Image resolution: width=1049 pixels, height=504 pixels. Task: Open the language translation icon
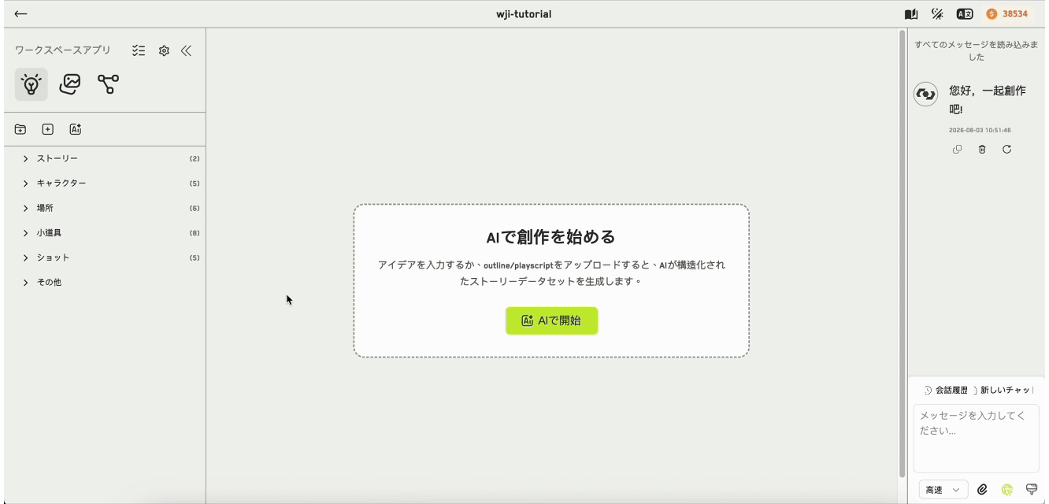[x=965, y=14]
